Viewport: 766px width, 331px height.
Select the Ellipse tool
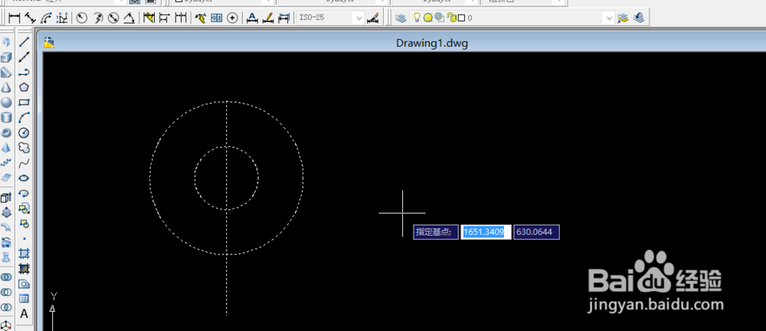(24, 178)
